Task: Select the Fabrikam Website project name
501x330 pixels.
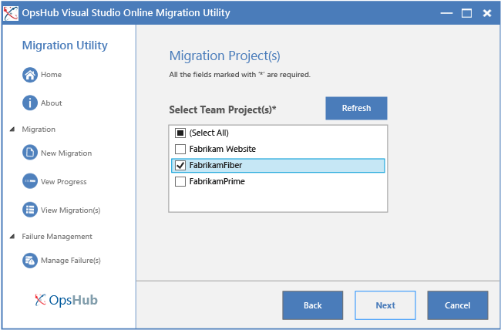Action: [x=223, y=149]
